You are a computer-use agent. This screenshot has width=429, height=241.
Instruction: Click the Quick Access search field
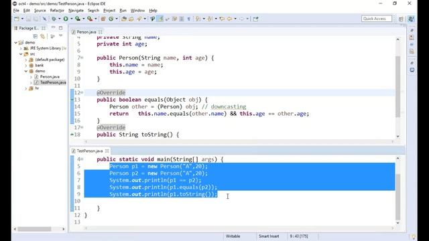tap(377, 19)
